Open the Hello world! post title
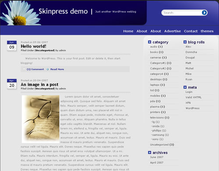The width and height of the screenshot is (219, 171). pyautogui.click(x=33, y=46)
